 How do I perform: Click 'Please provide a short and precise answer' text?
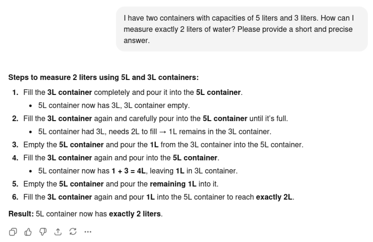[238, 35]
